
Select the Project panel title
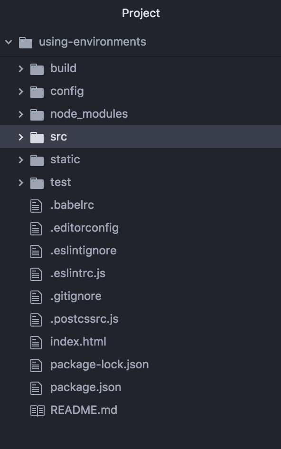[141, 13]
